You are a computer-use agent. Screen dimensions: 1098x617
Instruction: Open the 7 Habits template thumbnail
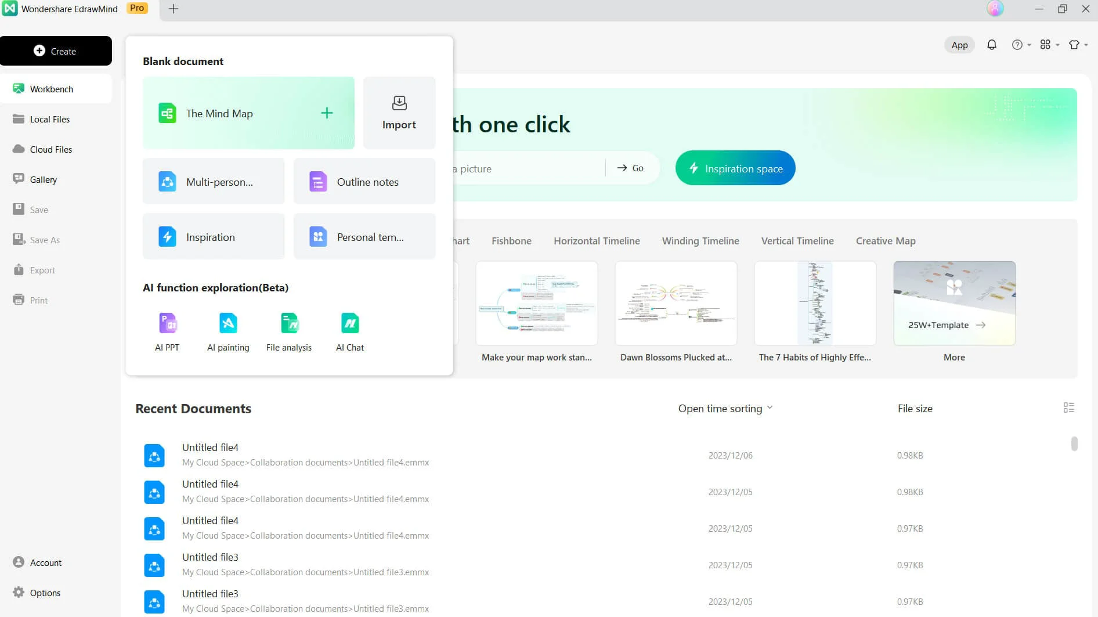[x=815, y=303]
